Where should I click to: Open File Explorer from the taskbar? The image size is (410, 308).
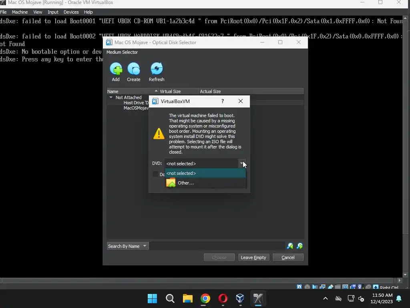click(187, 298)
